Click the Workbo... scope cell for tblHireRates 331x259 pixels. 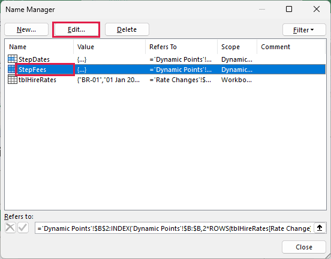click(236, 80)
